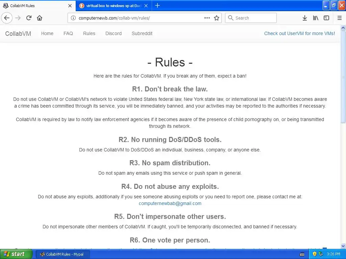
Task: Click the CollabVM brand logo text
Action: (18, 33)
